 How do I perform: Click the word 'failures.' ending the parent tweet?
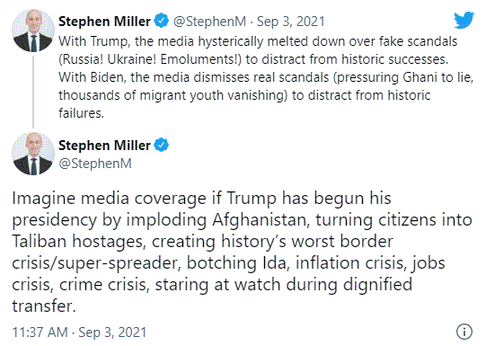(x=81, y=113)
